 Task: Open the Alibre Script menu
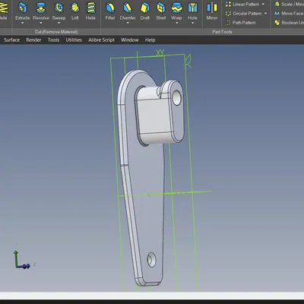click(101, 40)
